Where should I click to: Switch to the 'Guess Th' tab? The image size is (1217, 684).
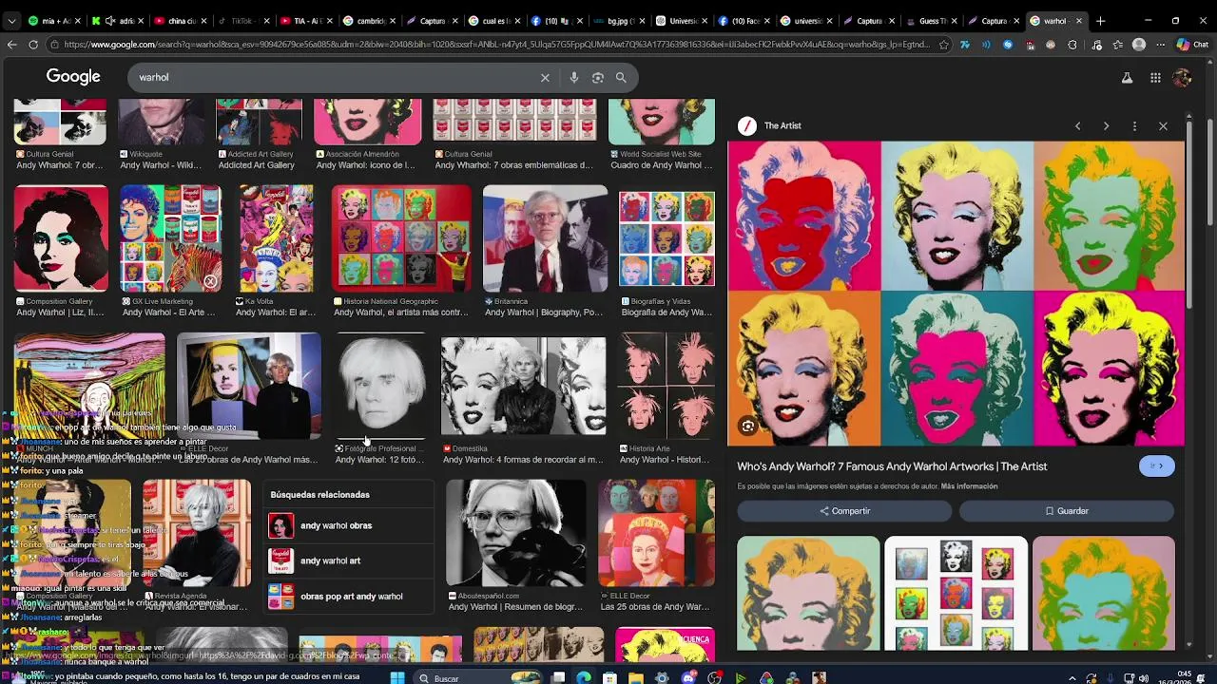click(x=935, y=20)
